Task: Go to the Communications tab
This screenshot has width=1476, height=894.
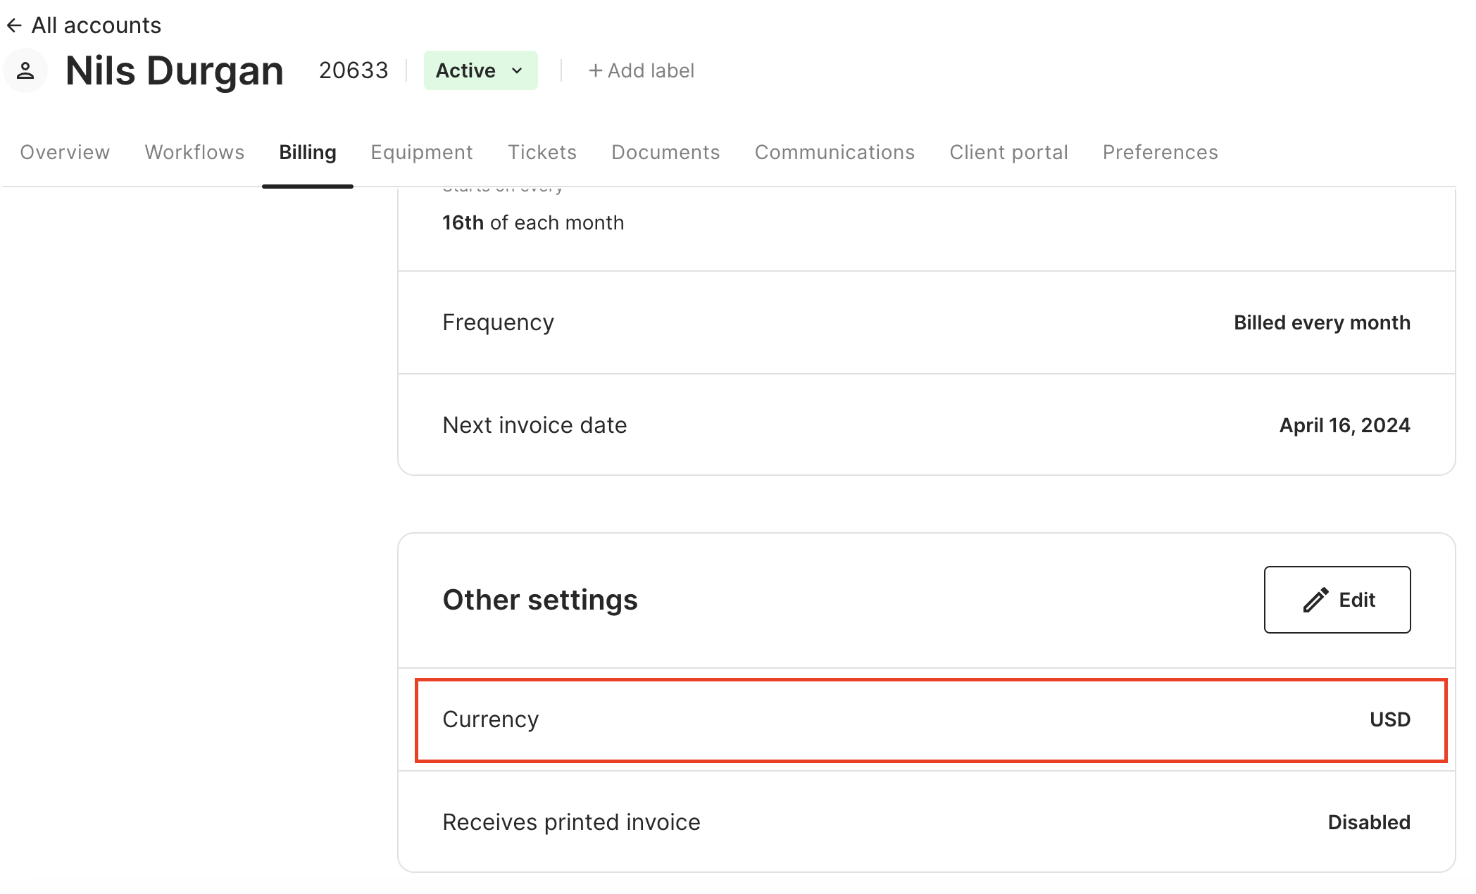Action: pos(834,152)
